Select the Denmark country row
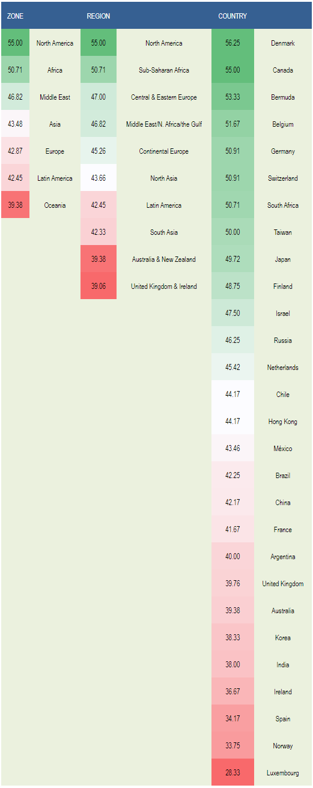313x788 pixels. (x=262, y=43)
